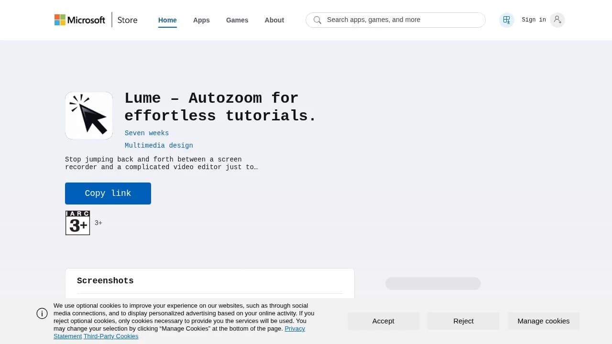Click the 3+ age rating text

click(x=98, y=223)
